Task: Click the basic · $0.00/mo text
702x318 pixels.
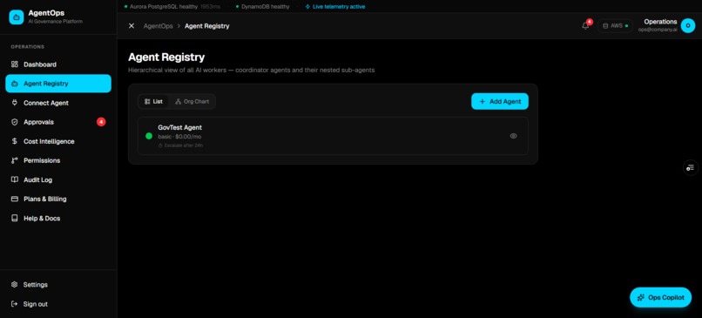Action: pos(179,137)
